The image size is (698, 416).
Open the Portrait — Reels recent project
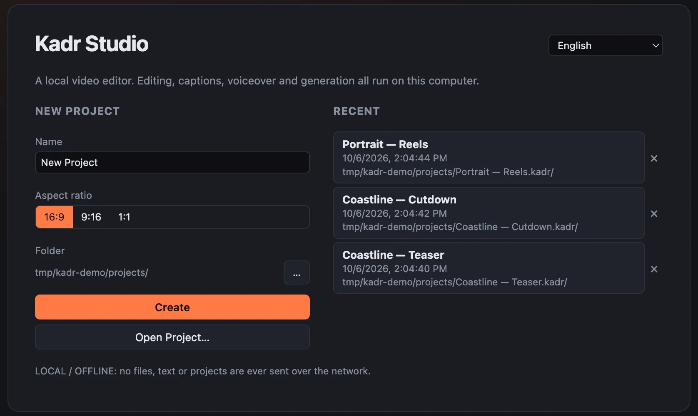click(489, 158)
